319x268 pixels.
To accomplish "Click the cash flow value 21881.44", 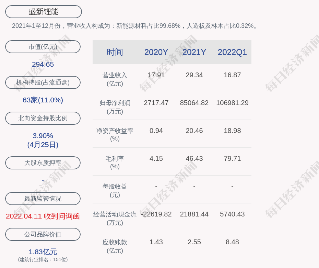I will click(x=194, y=214).
